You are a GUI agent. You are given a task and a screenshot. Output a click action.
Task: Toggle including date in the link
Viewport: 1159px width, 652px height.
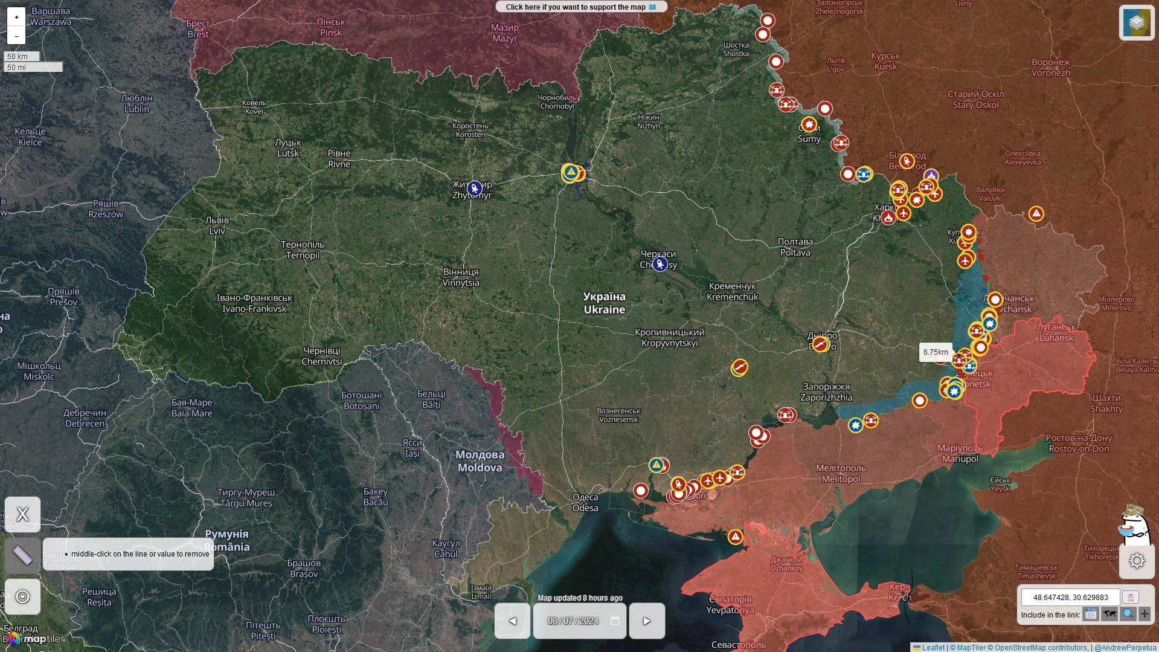(x=1090, y=615)
